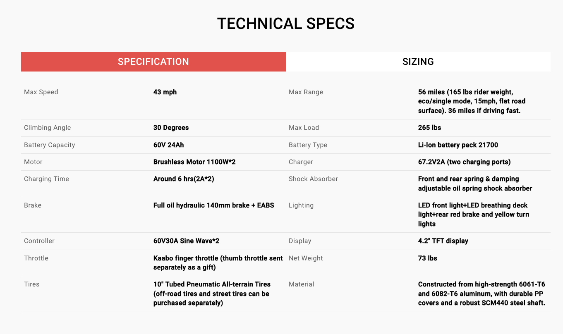Switch to the SIZING tab

418,62
